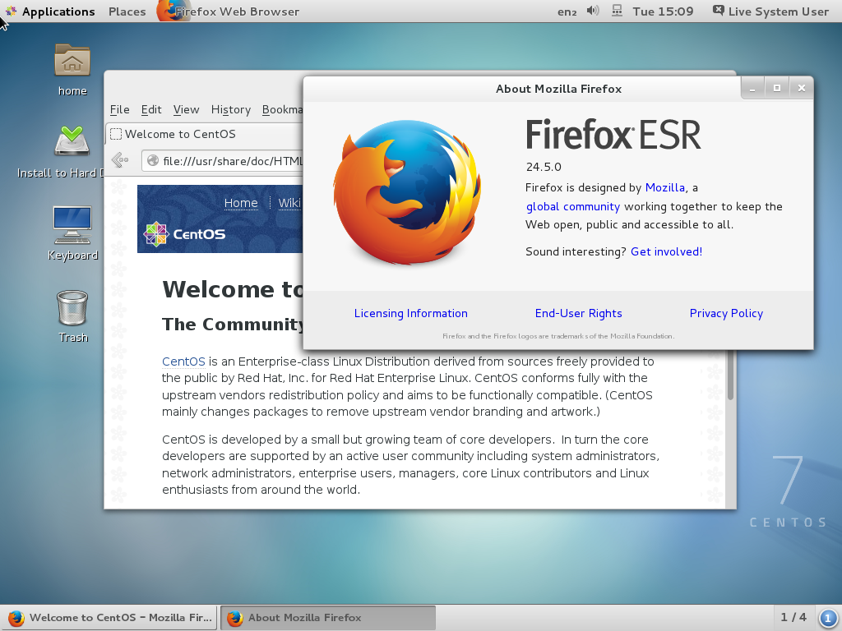
Task: Click the version number 24.5.0 text
Action: coord(544,167)
